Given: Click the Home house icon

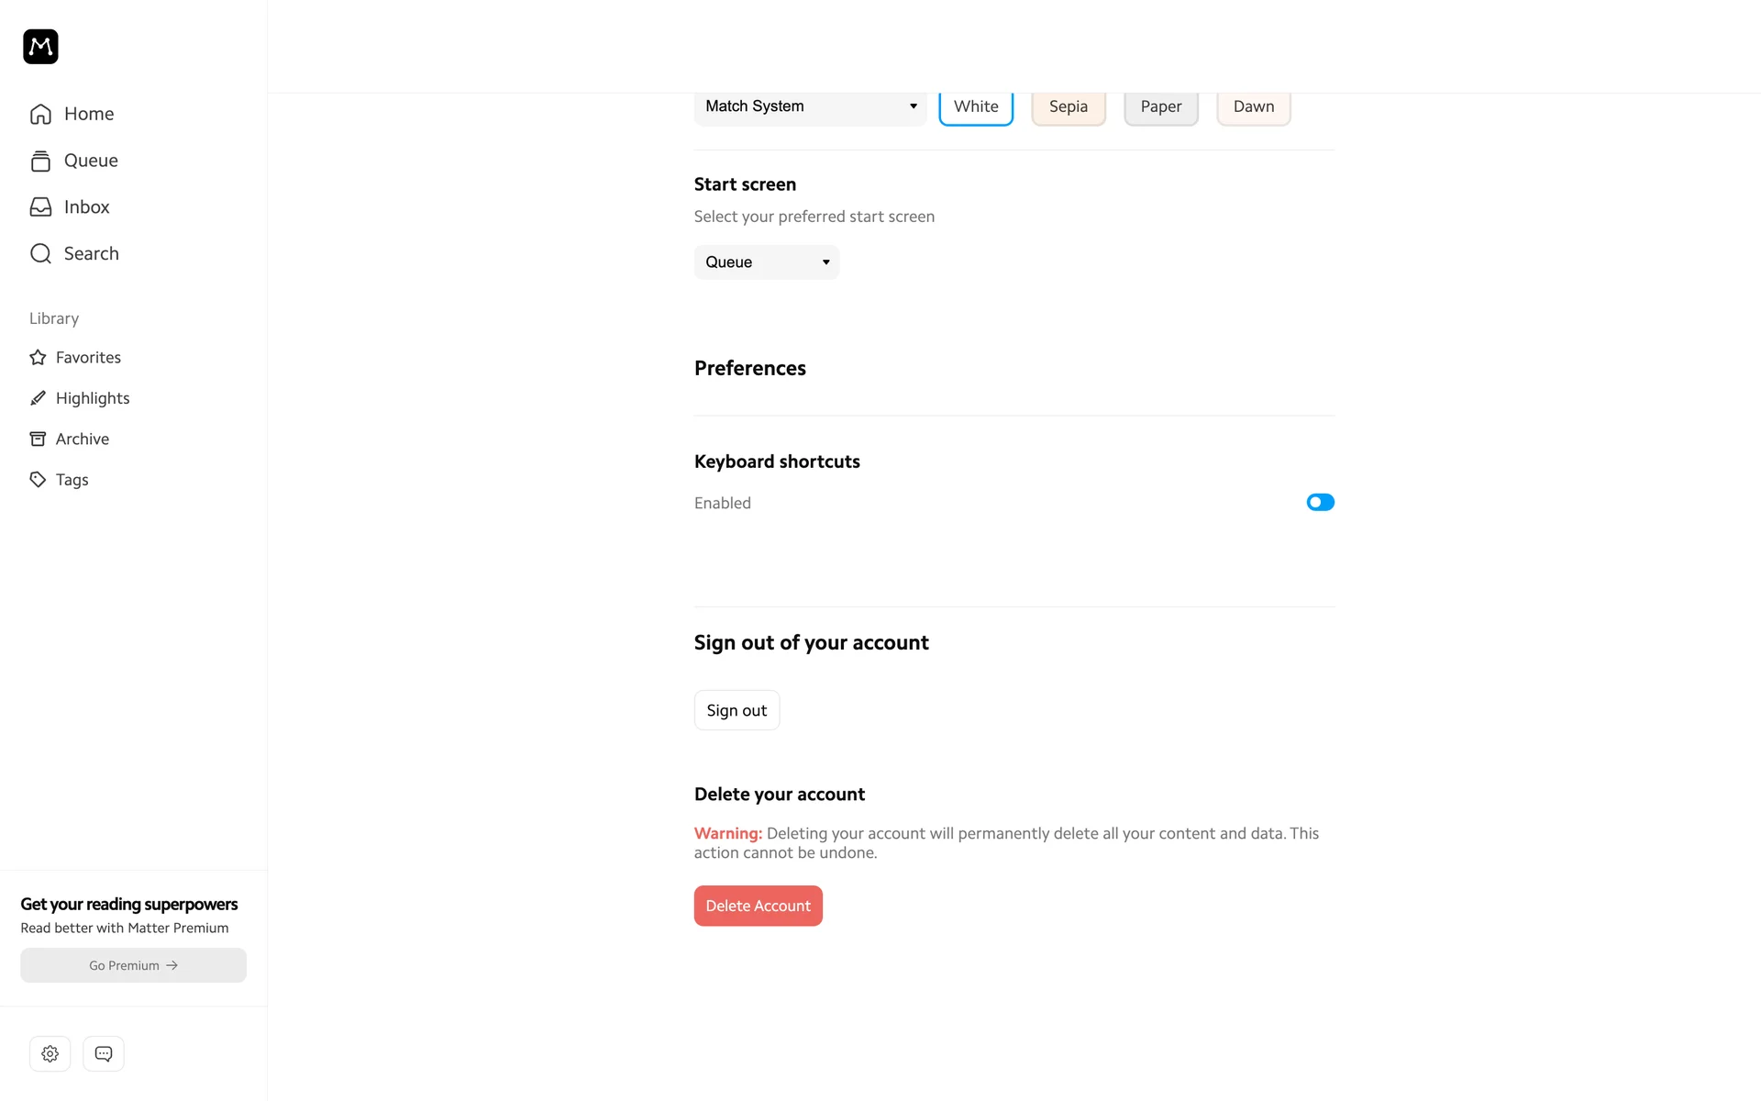Looking at the screenshot, I should [40, 114].
